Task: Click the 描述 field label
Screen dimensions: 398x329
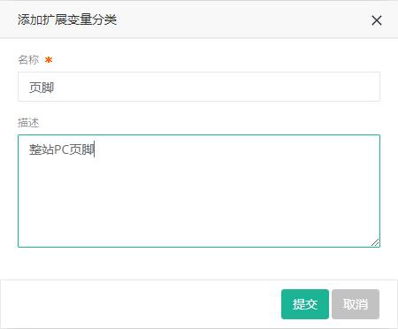Action: tap(28, 123)
